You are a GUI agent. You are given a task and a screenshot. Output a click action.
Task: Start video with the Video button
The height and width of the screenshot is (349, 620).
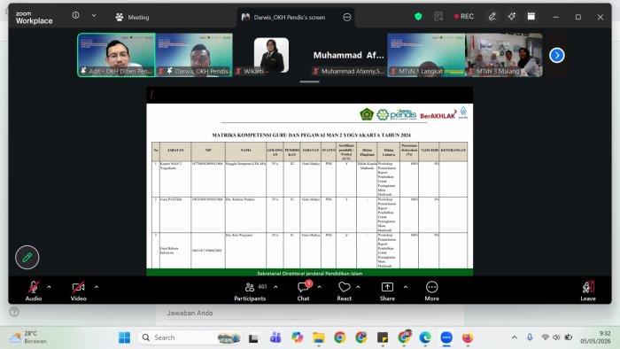tap(78, 291)
